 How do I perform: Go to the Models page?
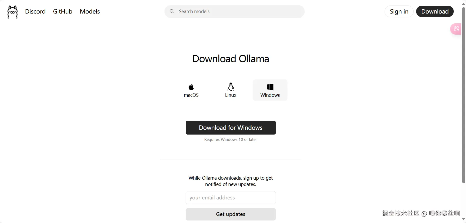pos(90,12)
